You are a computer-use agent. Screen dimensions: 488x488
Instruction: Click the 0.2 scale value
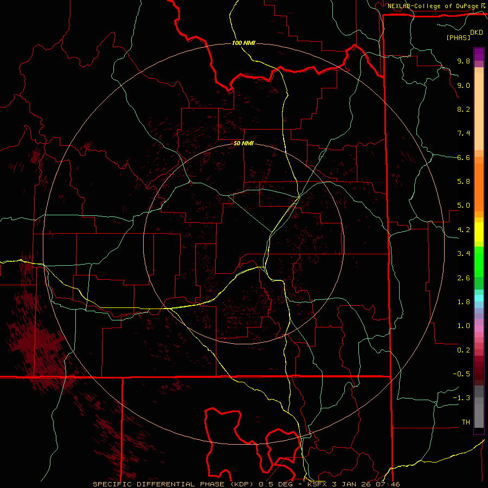[x=464, y=350]
